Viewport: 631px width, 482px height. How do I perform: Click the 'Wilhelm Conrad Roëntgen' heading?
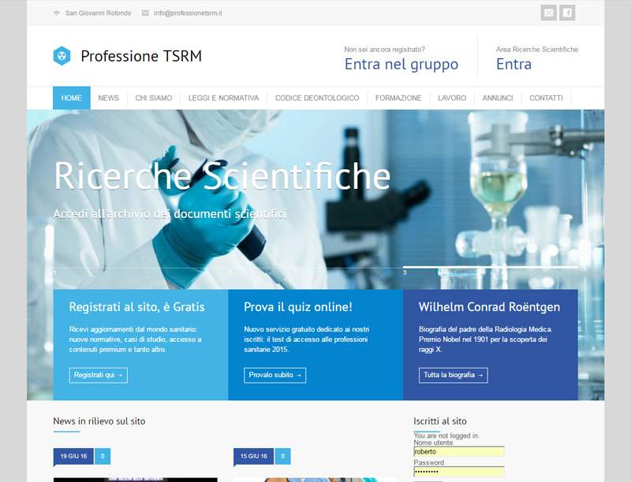coord(489,307)
